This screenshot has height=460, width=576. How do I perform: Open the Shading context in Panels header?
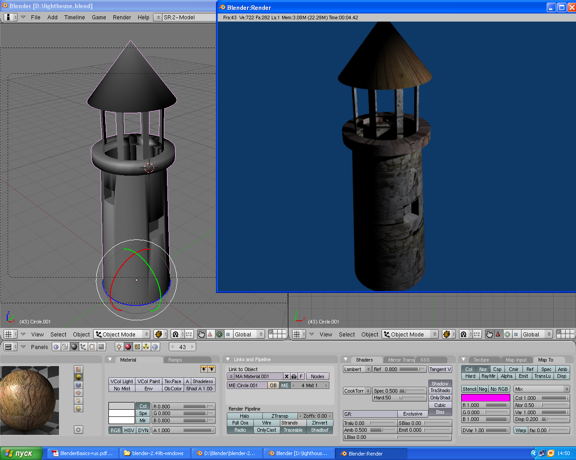(74, 347)
